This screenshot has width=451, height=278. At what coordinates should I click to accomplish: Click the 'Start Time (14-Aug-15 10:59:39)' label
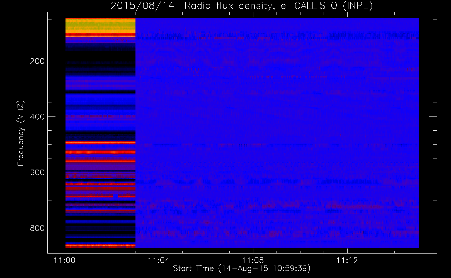pyautogui.click(x=242, y=269)
